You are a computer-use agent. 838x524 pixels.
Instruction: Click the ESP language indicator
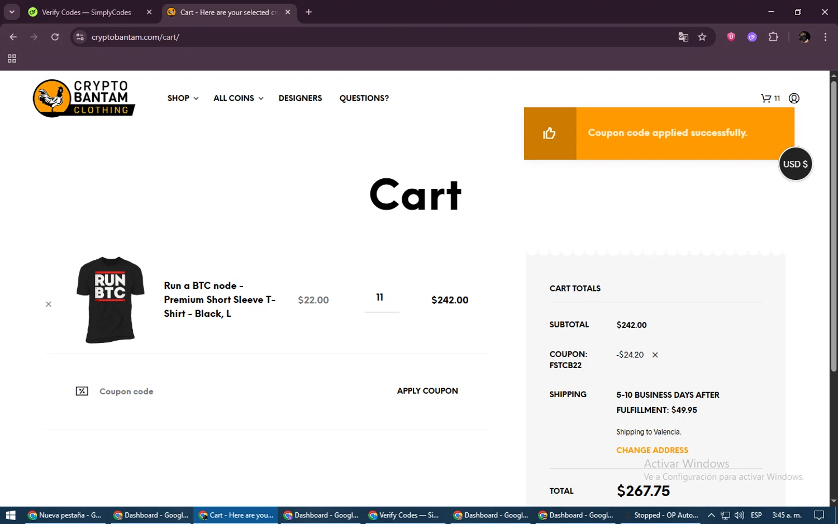756,515
